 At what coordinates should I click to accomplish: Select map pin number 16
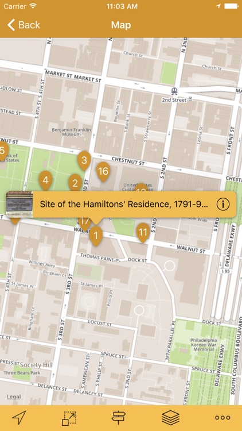tap(103, 171)
